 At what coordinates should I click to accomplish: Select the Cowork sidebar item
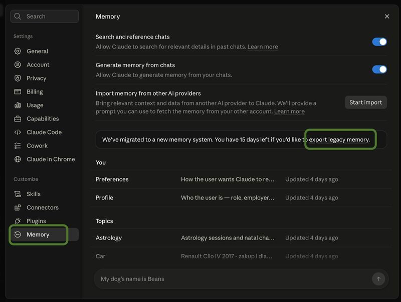(x=45, y=145)
